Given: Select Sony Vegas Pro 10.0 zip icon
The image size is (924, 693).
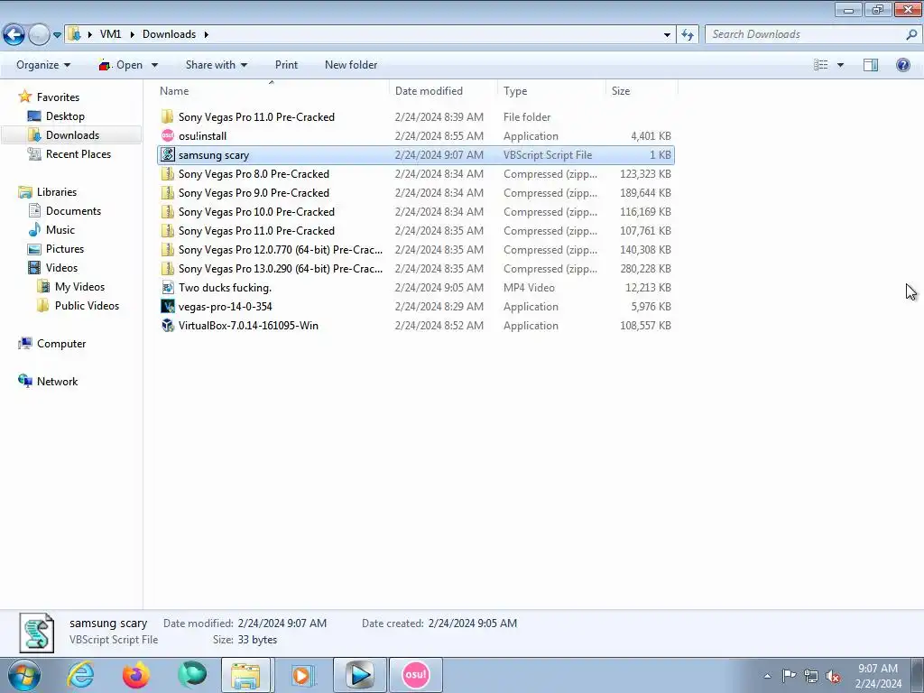Looking at the screenshot, I should [168, 211].
